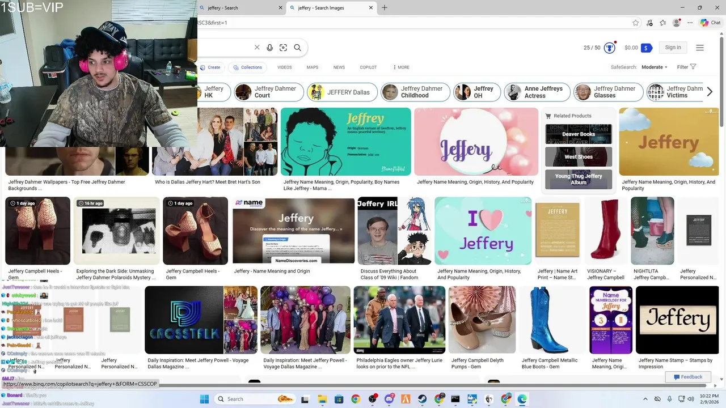Select the 'Anne Jeffreys Actress' chip
Image resolution: width=726 pixels, height=408 pixels.
537,92
